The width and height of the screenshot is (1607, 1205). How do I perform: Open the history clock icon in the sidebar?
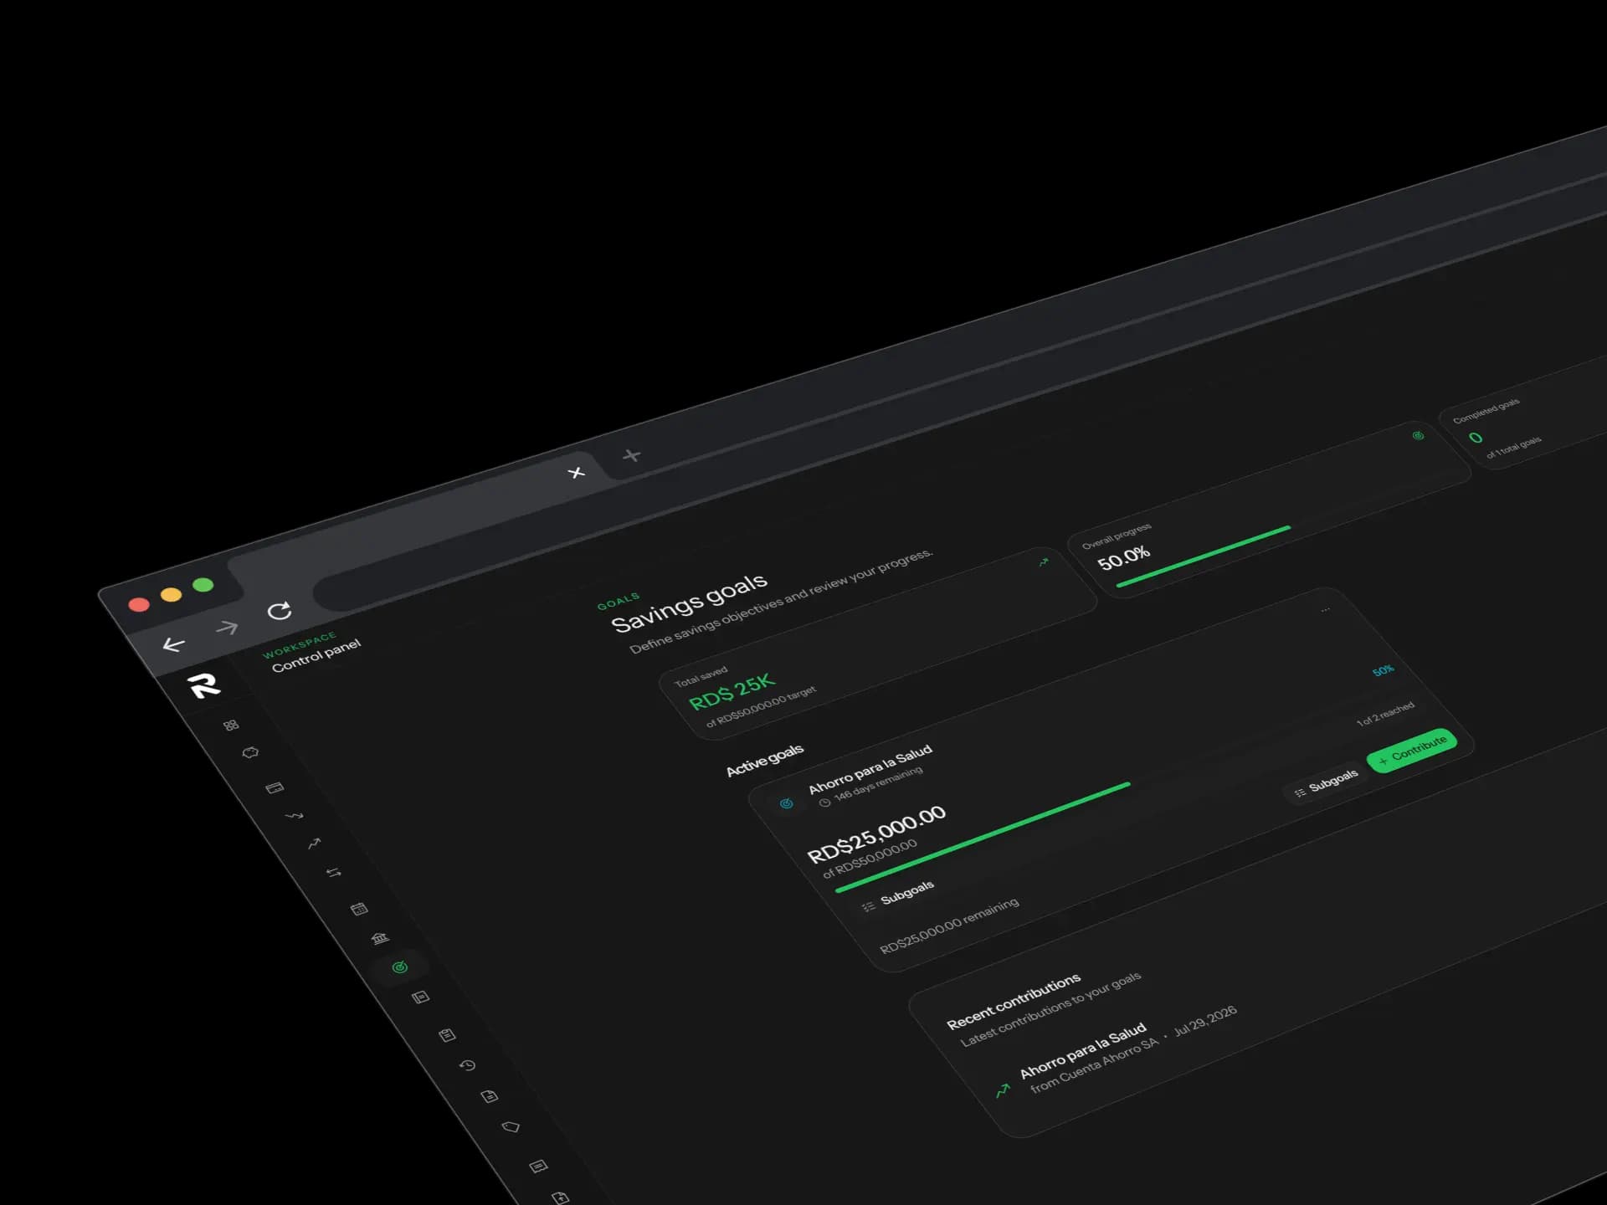[468, 1065]
